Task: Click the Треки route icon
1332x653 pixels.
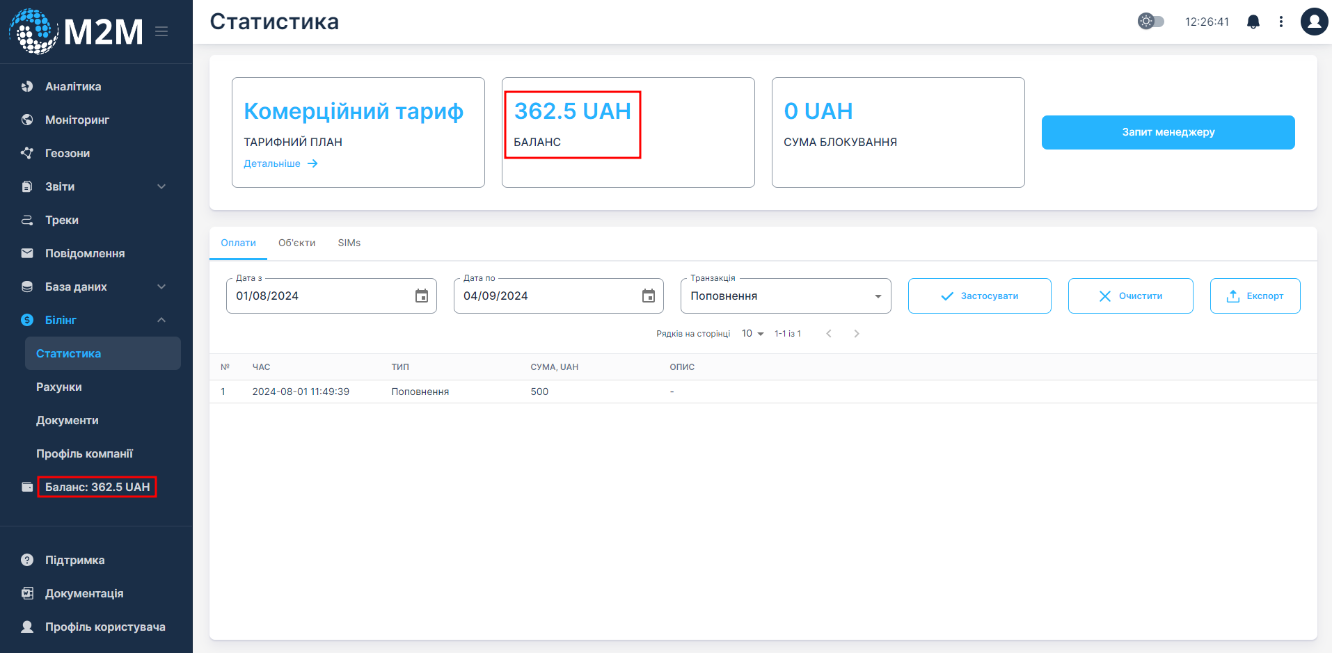Action: pyautogui.click(x=27, y=220)
